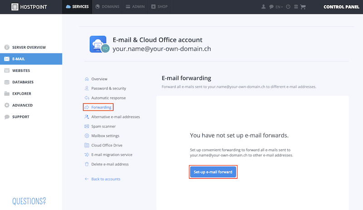This screenshot has height=210, width=363.
Task: Click the Databases stack icon
Action: click(x=7, y=82)
